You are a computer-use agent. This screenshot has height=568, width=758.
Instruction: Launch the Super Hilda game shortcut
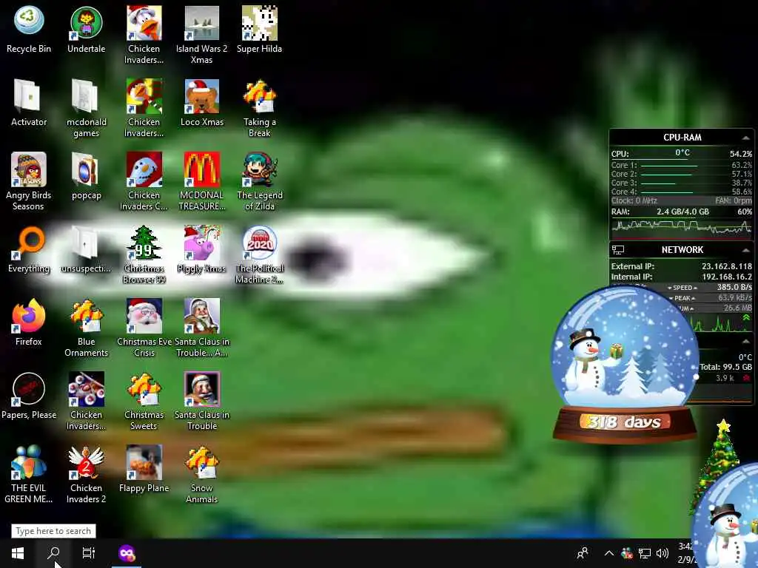pos(259,29)
